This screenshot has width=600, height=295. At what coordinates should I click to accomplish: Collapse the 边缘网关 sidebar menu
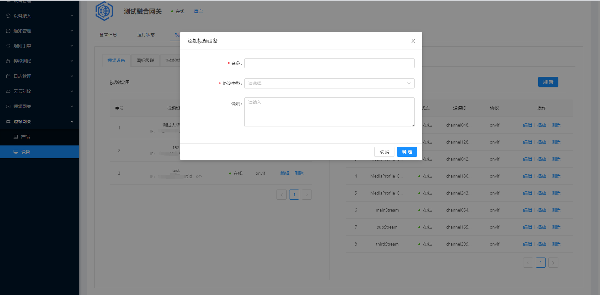(x=72, y=122)
